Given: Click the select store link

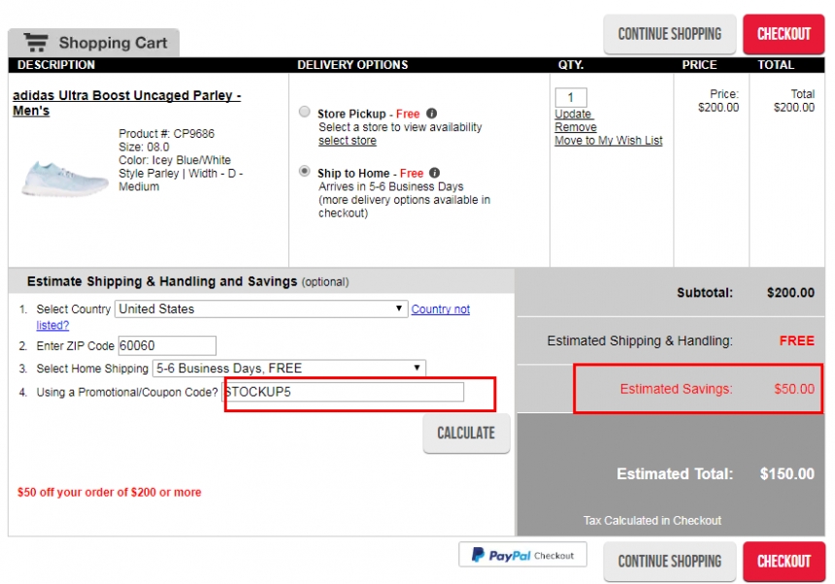Looking at the screenshot, I should (x=348, y=141).
